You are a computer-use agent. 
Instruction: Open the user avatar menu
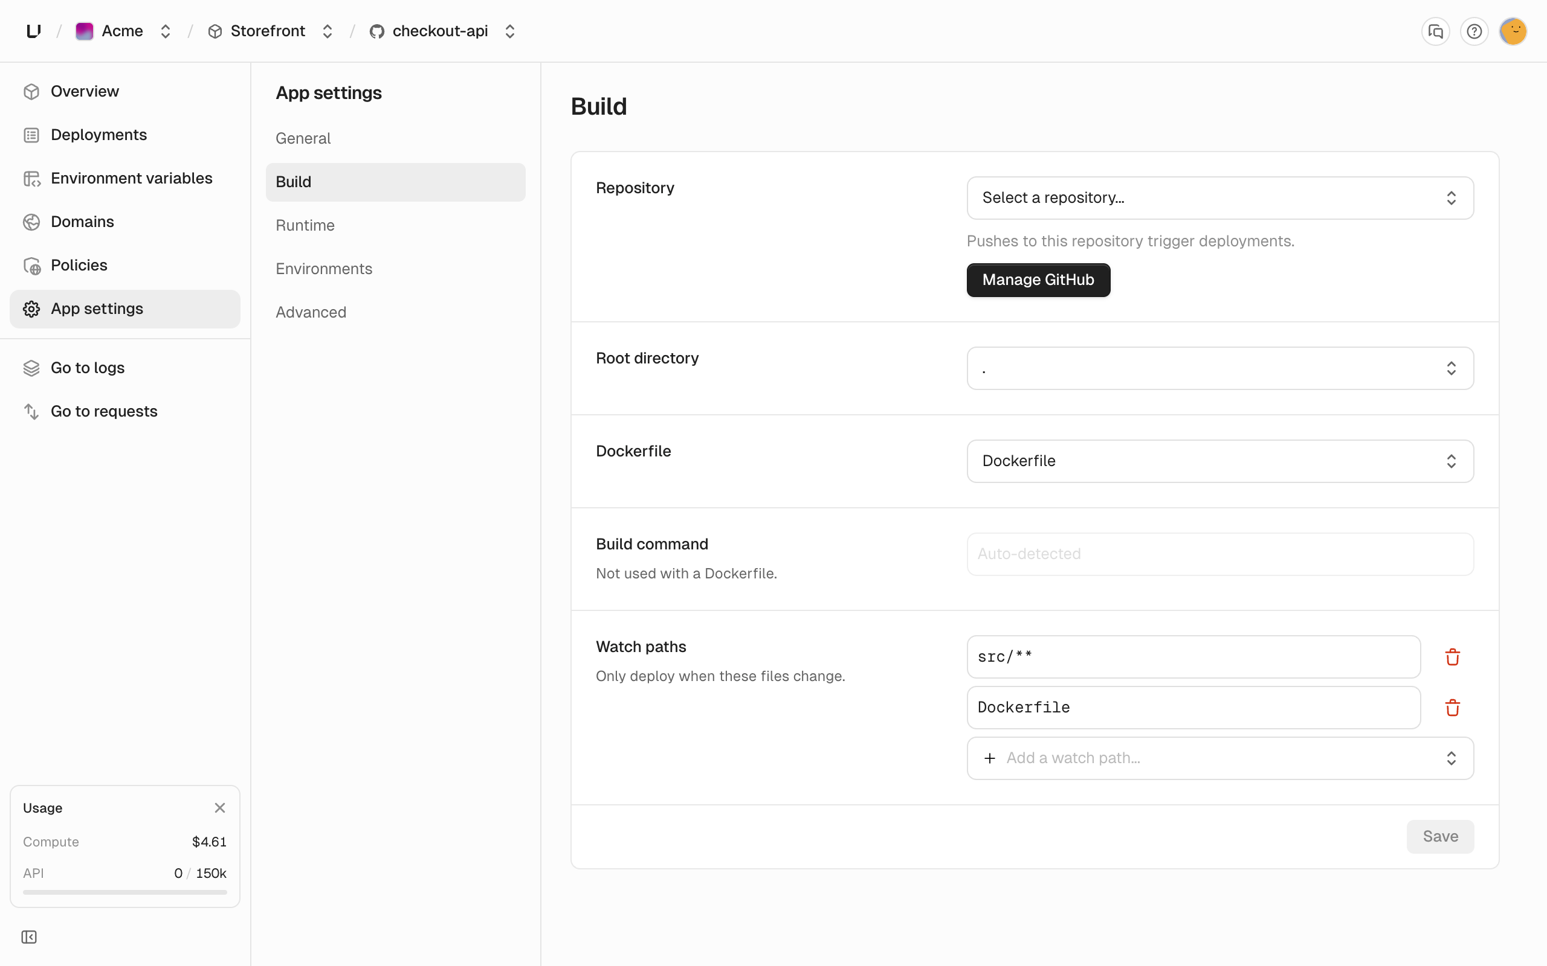click(x=1513, y=31)
